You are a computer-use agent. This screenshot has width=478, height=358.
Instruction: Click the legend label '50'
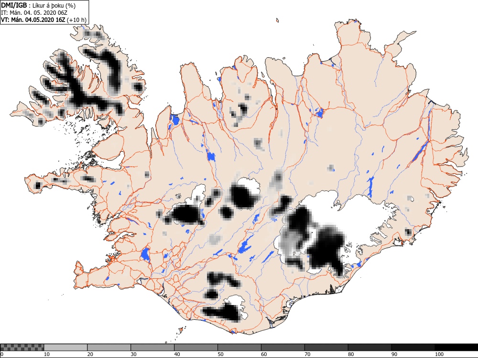(x=221, y=354)
